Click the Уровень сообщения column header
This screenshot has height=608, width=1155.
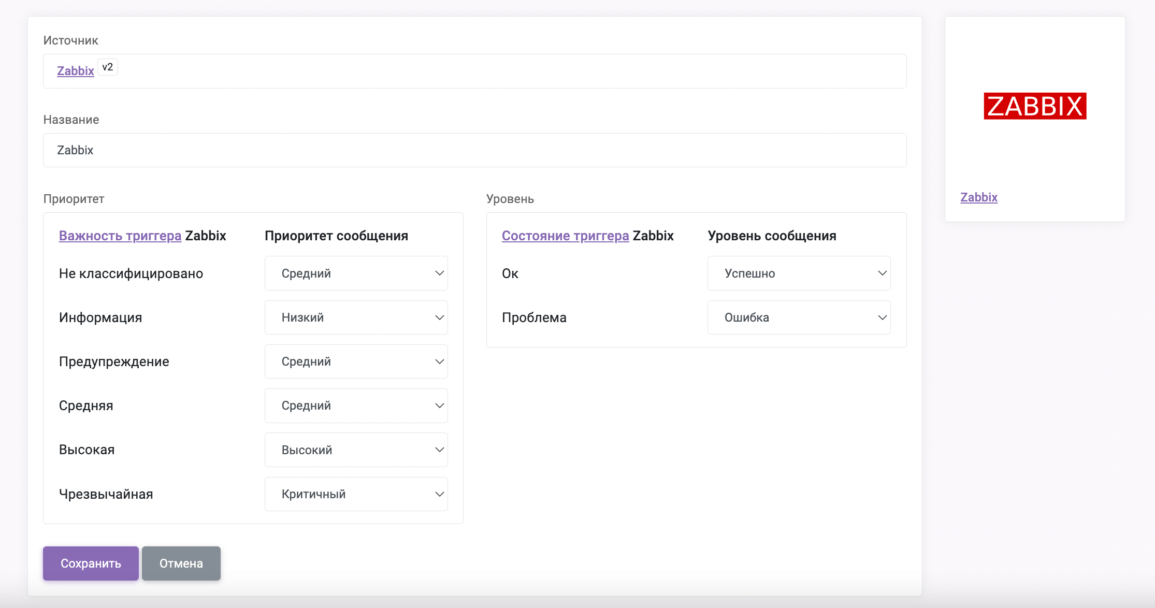tap(772, 236)
